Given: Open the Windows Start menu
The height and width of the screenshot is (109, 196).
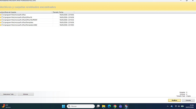Looking at the screenshot, I should [x=63, y=106].
